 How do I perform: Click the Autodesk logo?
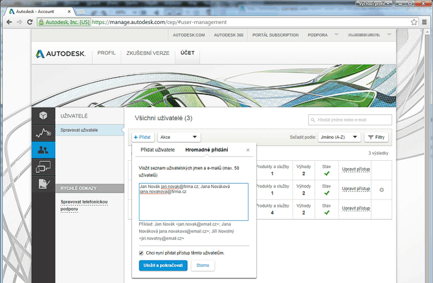pos(61,54)
